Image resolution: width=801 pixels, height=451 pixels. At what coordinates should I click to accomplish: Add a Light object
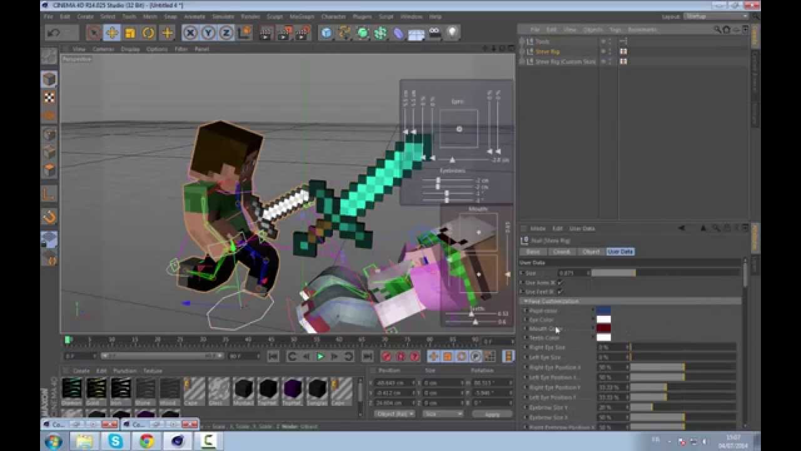point(452,33)
